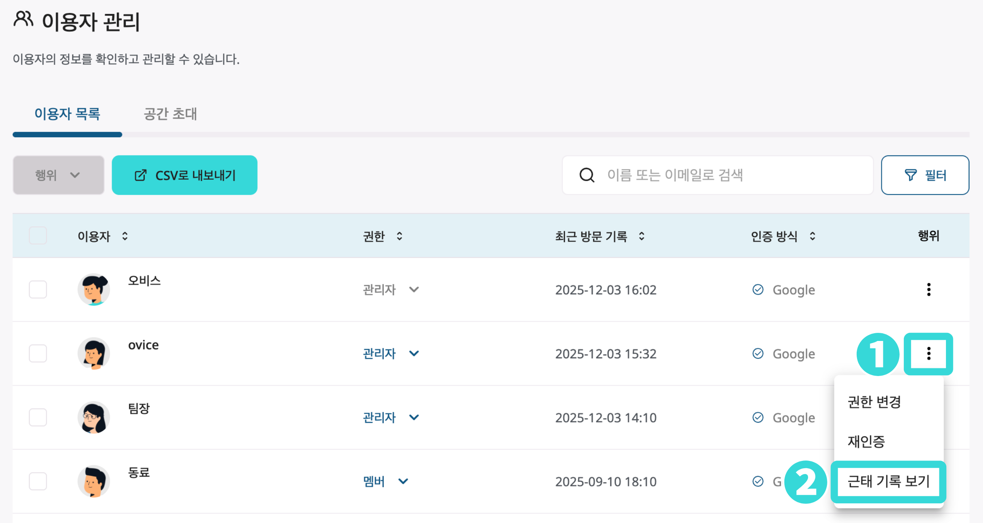The width and height of the screenshot is (983, 523).
Task: Open the 행위 bulk action dropdown
Action: click(58, 175)
